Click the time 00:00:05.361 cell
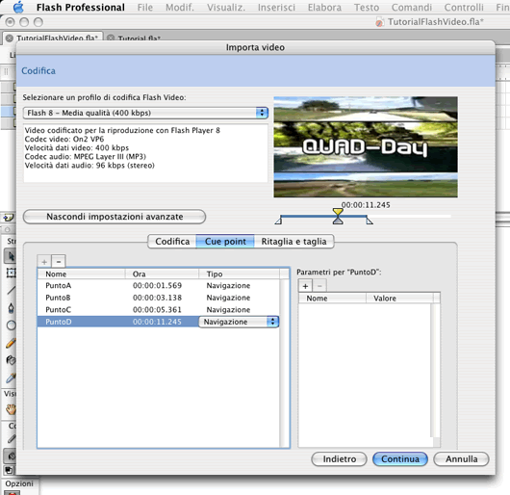The width and height of the screenshot is (510, 495). point(157,309)
